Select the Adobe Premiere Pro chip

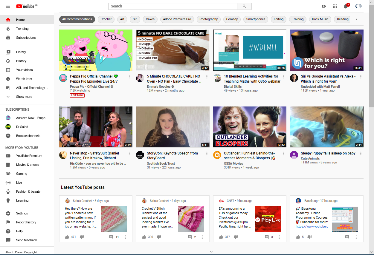point(177,19)
